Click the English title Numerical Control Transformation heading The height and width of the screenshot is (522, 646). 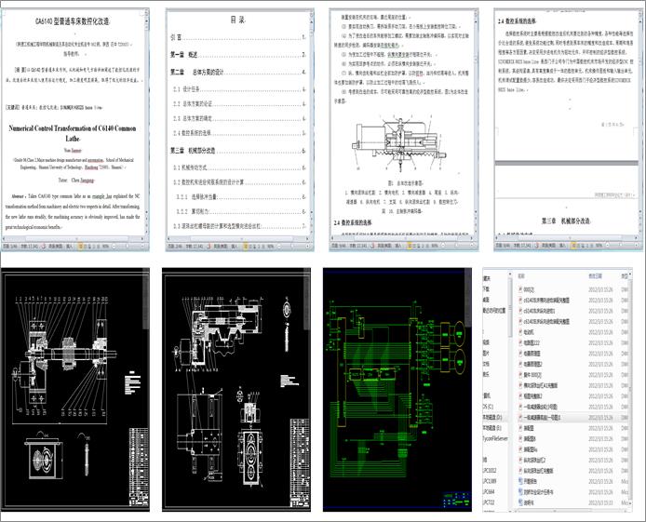73,133
